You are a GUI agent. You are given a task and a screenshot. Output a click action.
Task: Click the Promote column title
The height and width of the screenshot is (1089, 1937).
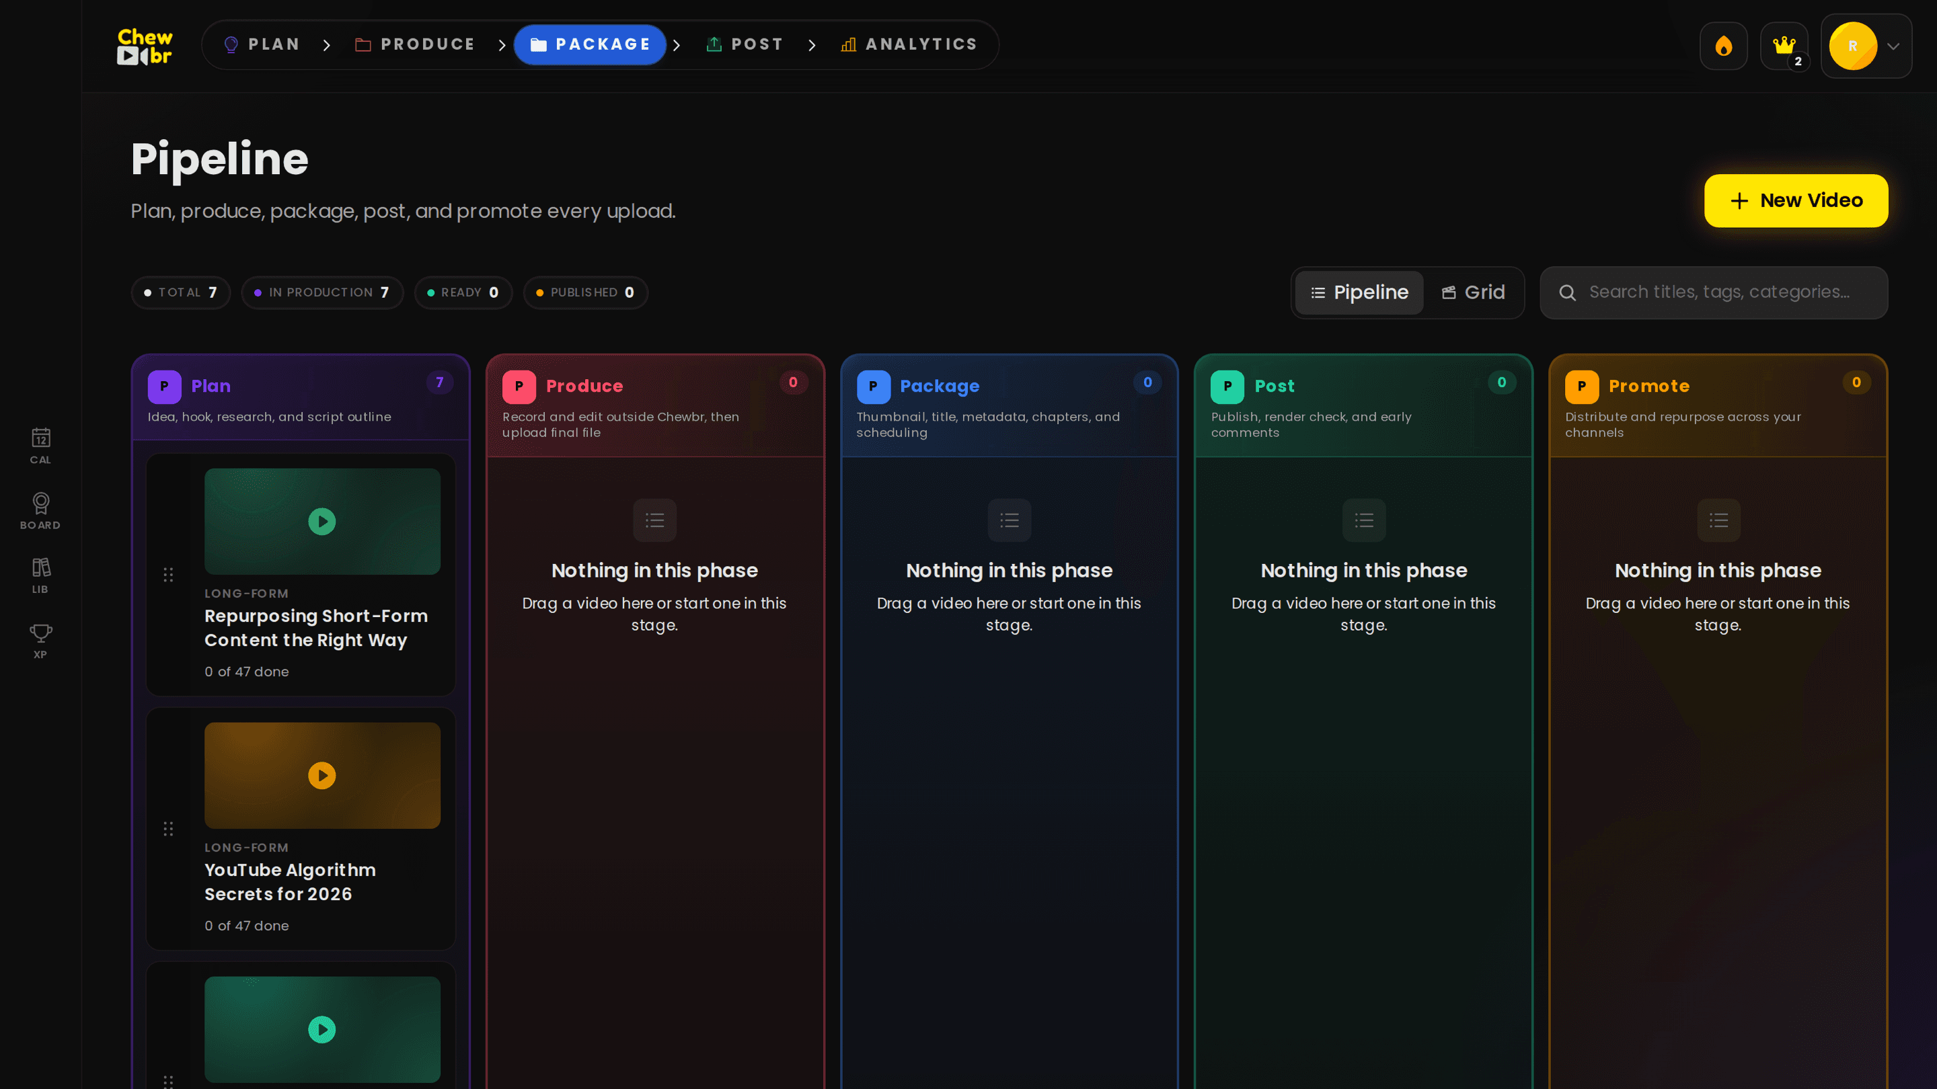click(x=1649, y=387)
